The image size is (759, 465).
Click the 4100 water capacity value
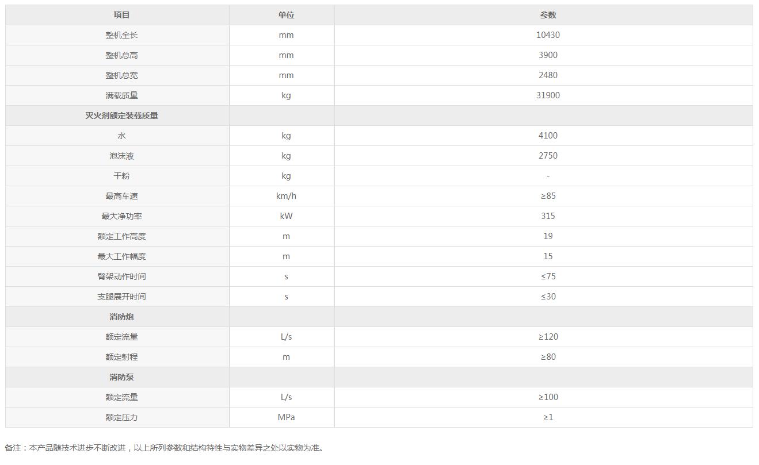pyautogui.click(x=548, y=136)
